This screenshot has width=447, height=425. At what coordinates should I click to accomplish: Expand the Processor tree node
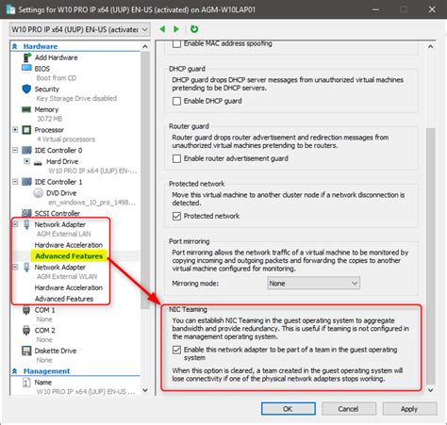click(x=15, y=130)
